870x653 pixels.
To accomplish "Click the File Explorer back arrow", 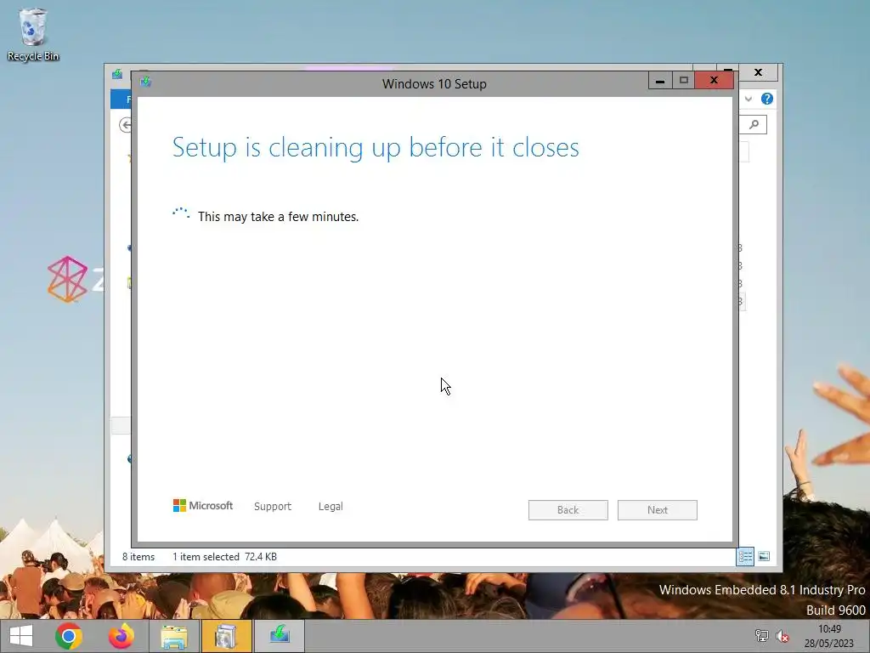I will click(126, 125).
